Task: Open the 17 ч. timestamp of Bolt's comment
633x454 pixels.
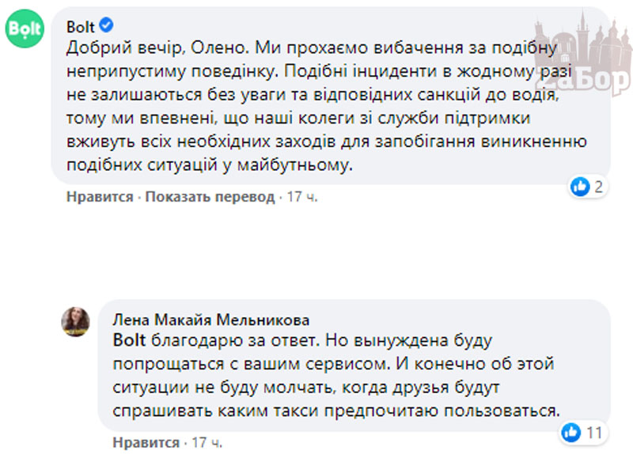Action: [x=301, y=197]
